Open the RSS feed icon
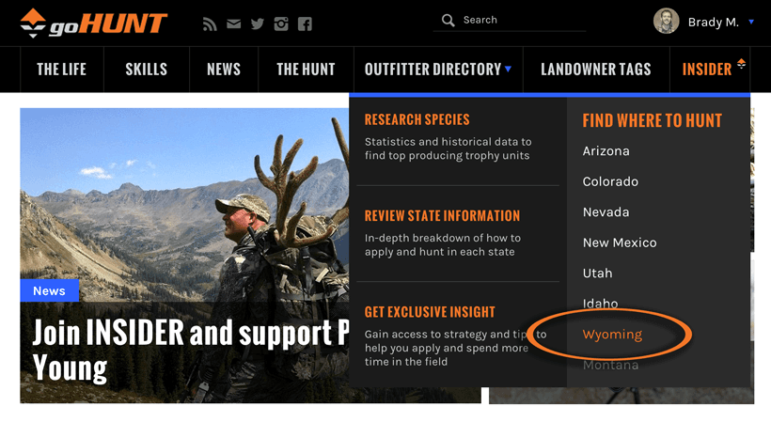The height and width of the screenshot is (422, 771). (x=210, y=23)
